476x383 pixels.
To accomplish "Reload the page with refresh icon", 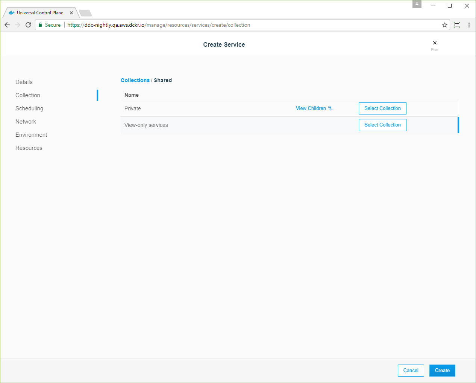I will click(28, 25).
